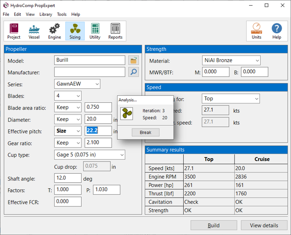Click the View details button

tap(264, 225)
